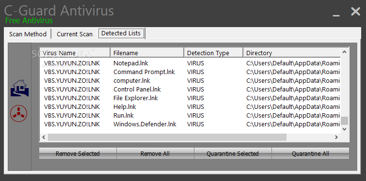This screenshot has height=181, width=366.
Task: Open the Current Scan tab
Action: (75, 34)
